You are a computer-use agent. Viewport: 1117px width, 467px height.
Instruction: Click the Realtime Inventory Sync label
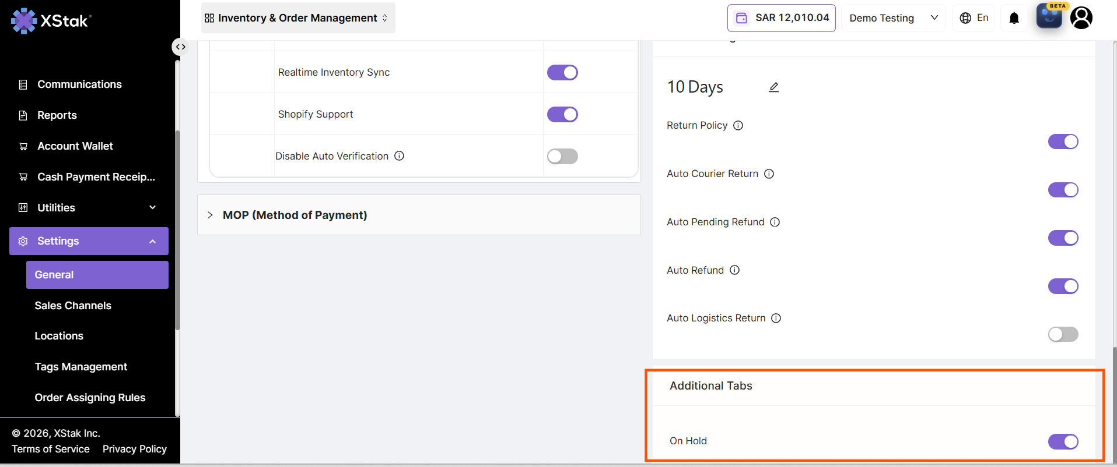[334, 72]
